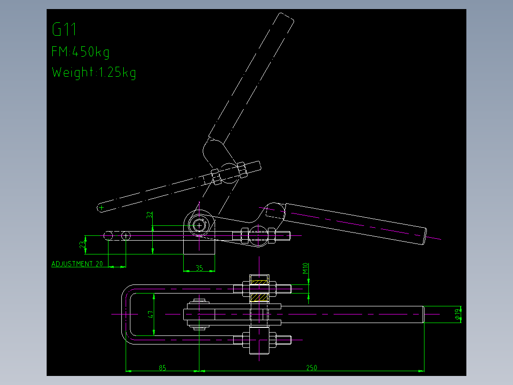Click the 32 vertical dimension value
Image resolution: width=513 pixels, height=385 pixels.
click(x=149, y=215)
